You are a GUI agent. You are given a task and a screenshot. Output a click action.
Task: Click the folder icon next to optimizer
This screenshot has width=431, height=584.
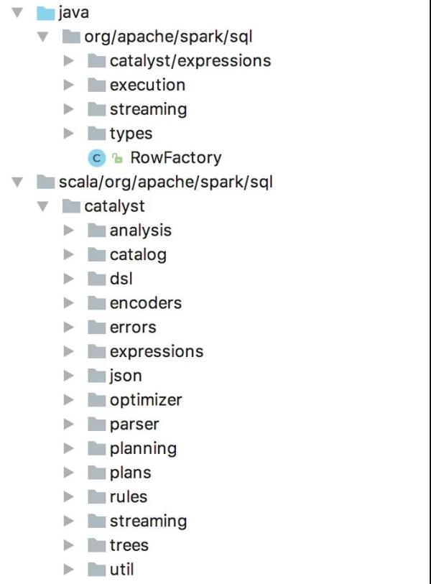click(x=96, y=399)
